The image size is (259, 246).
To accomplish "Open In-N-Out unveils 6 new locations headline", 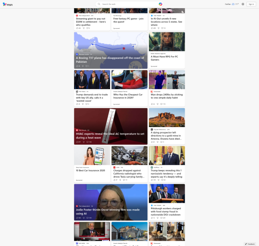I will [166, 22].
